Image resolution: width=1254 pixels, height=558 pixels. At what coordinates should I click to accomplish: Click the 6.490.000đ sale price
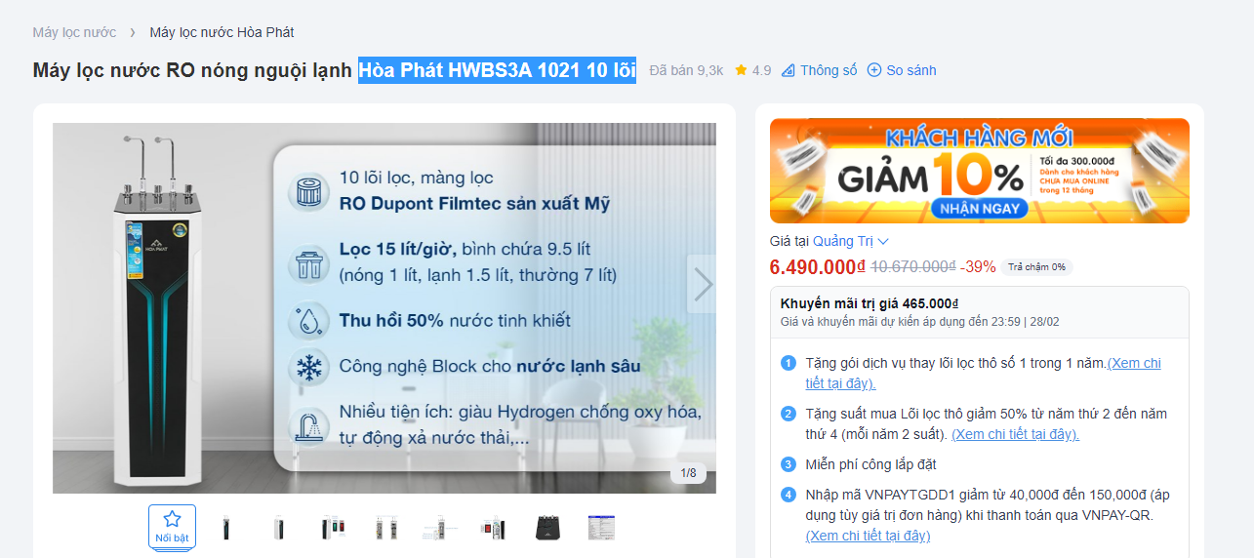(x=818, y=267)
